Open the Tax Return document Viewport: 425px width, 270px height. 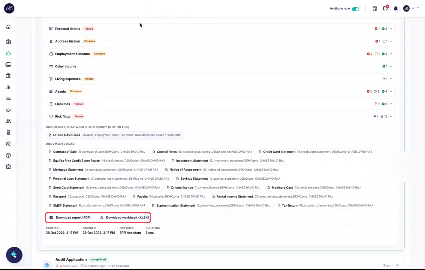(325, 205)
